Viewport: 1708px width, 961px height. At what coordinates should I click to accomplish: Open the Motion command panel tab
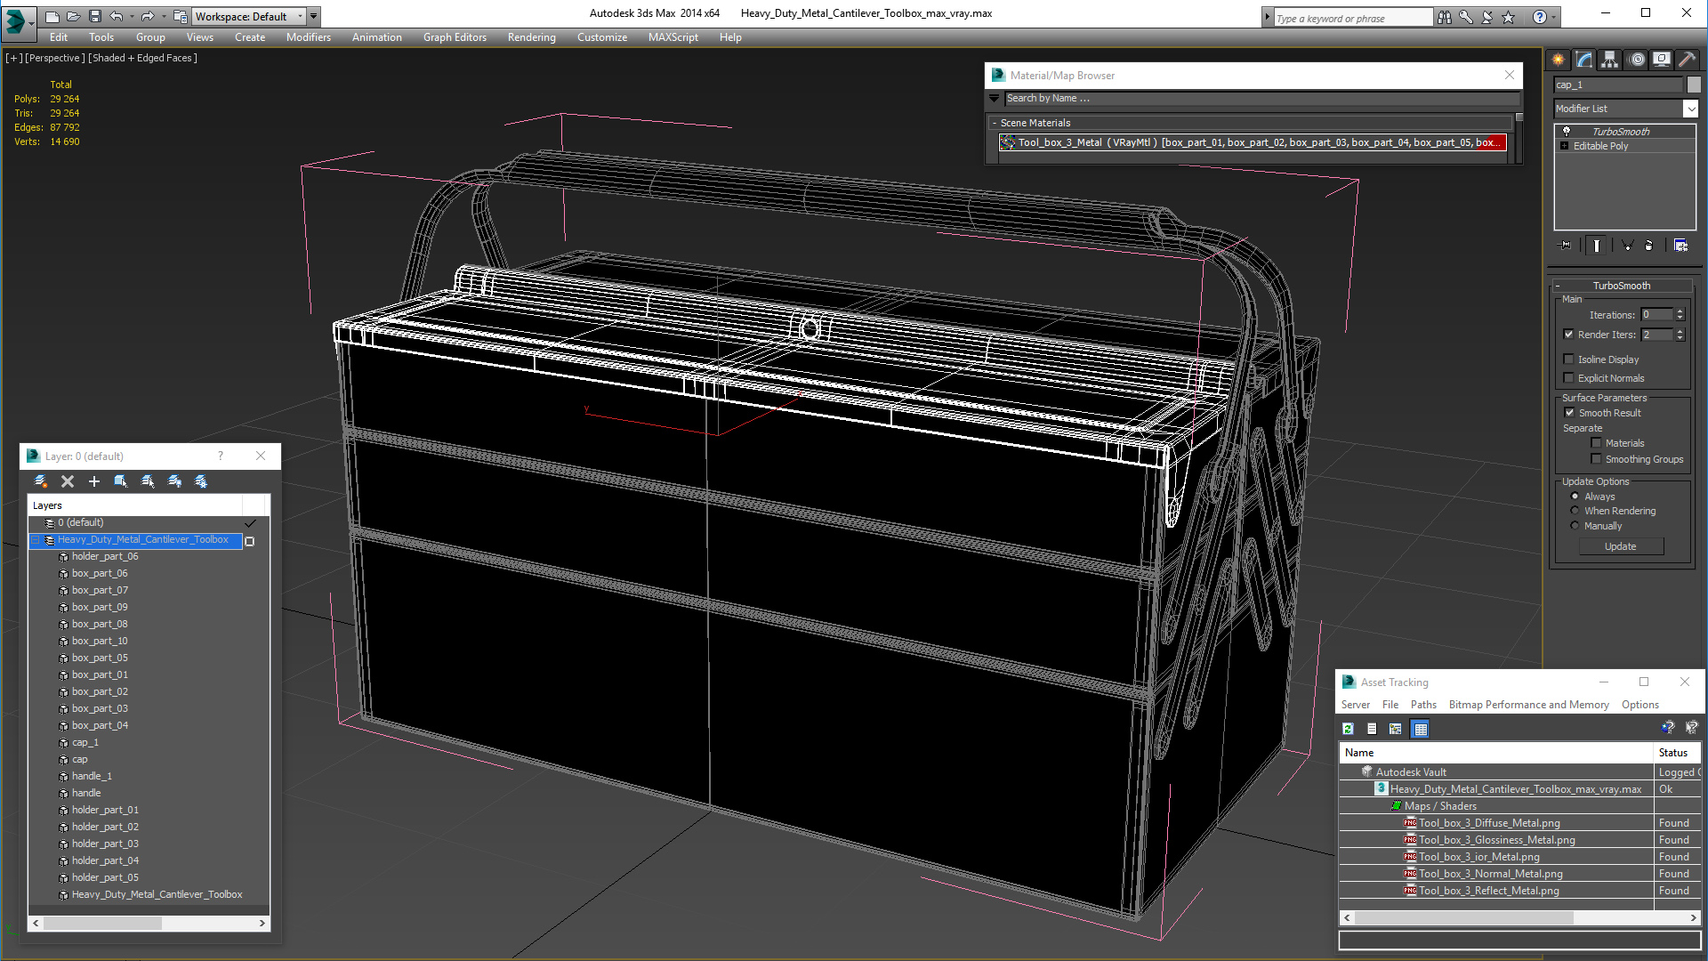click(x=1636, y=60)
